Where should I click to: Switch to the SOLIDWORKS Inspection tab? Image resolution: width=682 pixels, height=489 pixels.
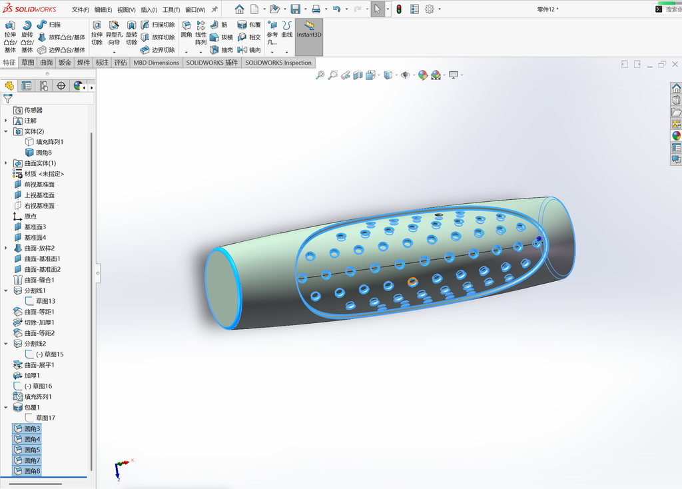278,63
